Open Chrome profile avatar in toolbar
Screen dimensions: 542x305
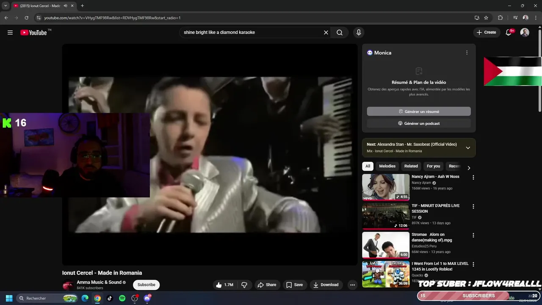click(525, 18)
